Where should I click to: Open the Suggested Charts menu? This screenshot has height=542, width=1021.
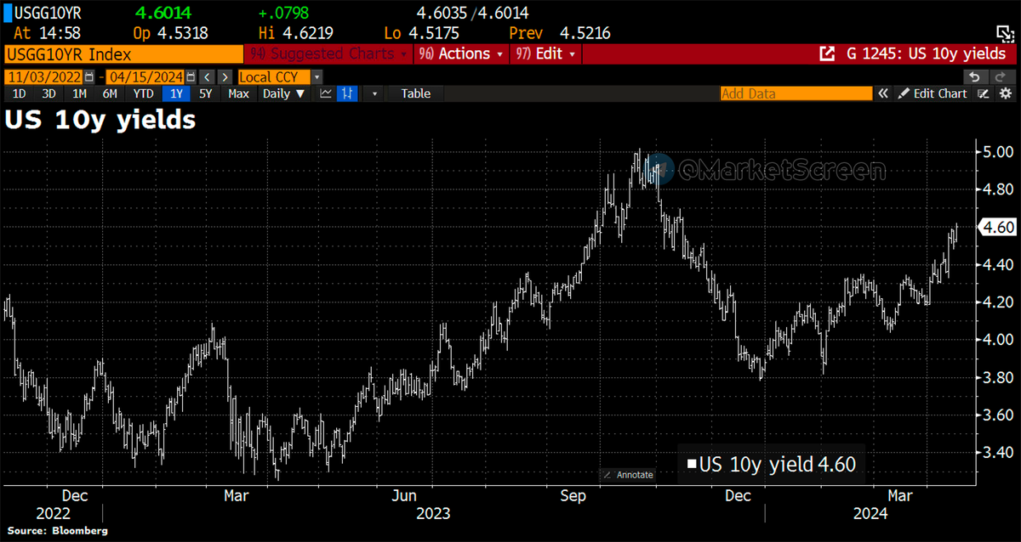tap(328, 54)
